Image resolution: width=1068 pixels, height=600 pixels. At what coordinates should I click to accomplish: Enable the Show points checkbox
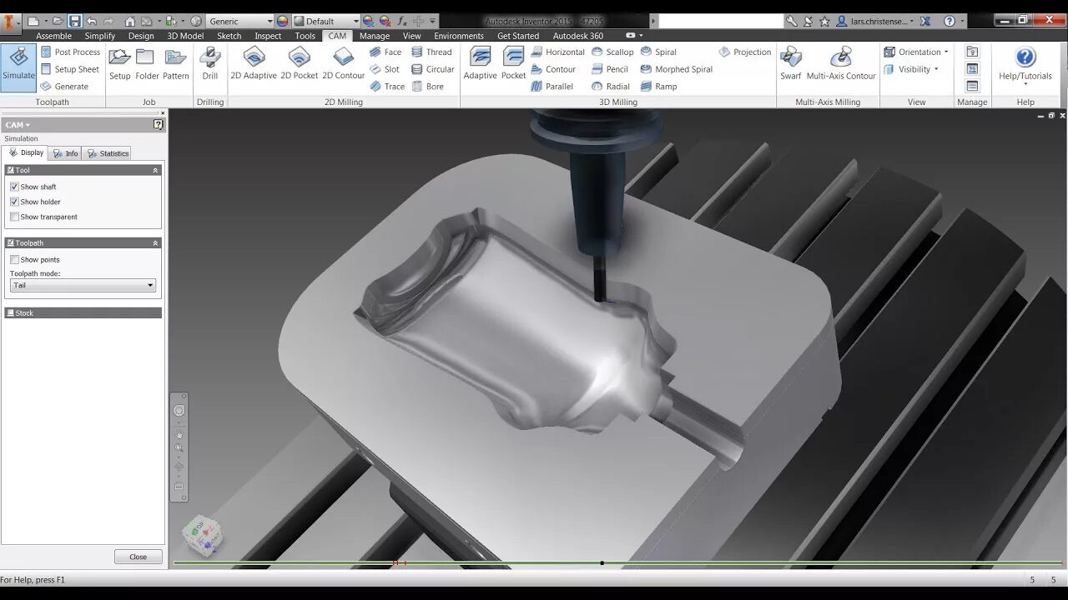14,260
